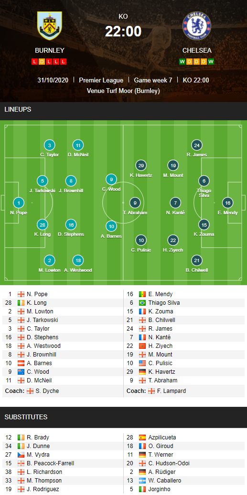
Task: Click coach S. Dyche's name
Action: [47, 391]
